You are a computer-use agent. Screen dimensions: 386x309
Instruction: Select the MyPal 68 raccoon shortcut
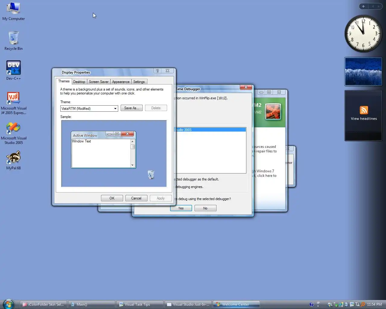(x=14, y=161)
